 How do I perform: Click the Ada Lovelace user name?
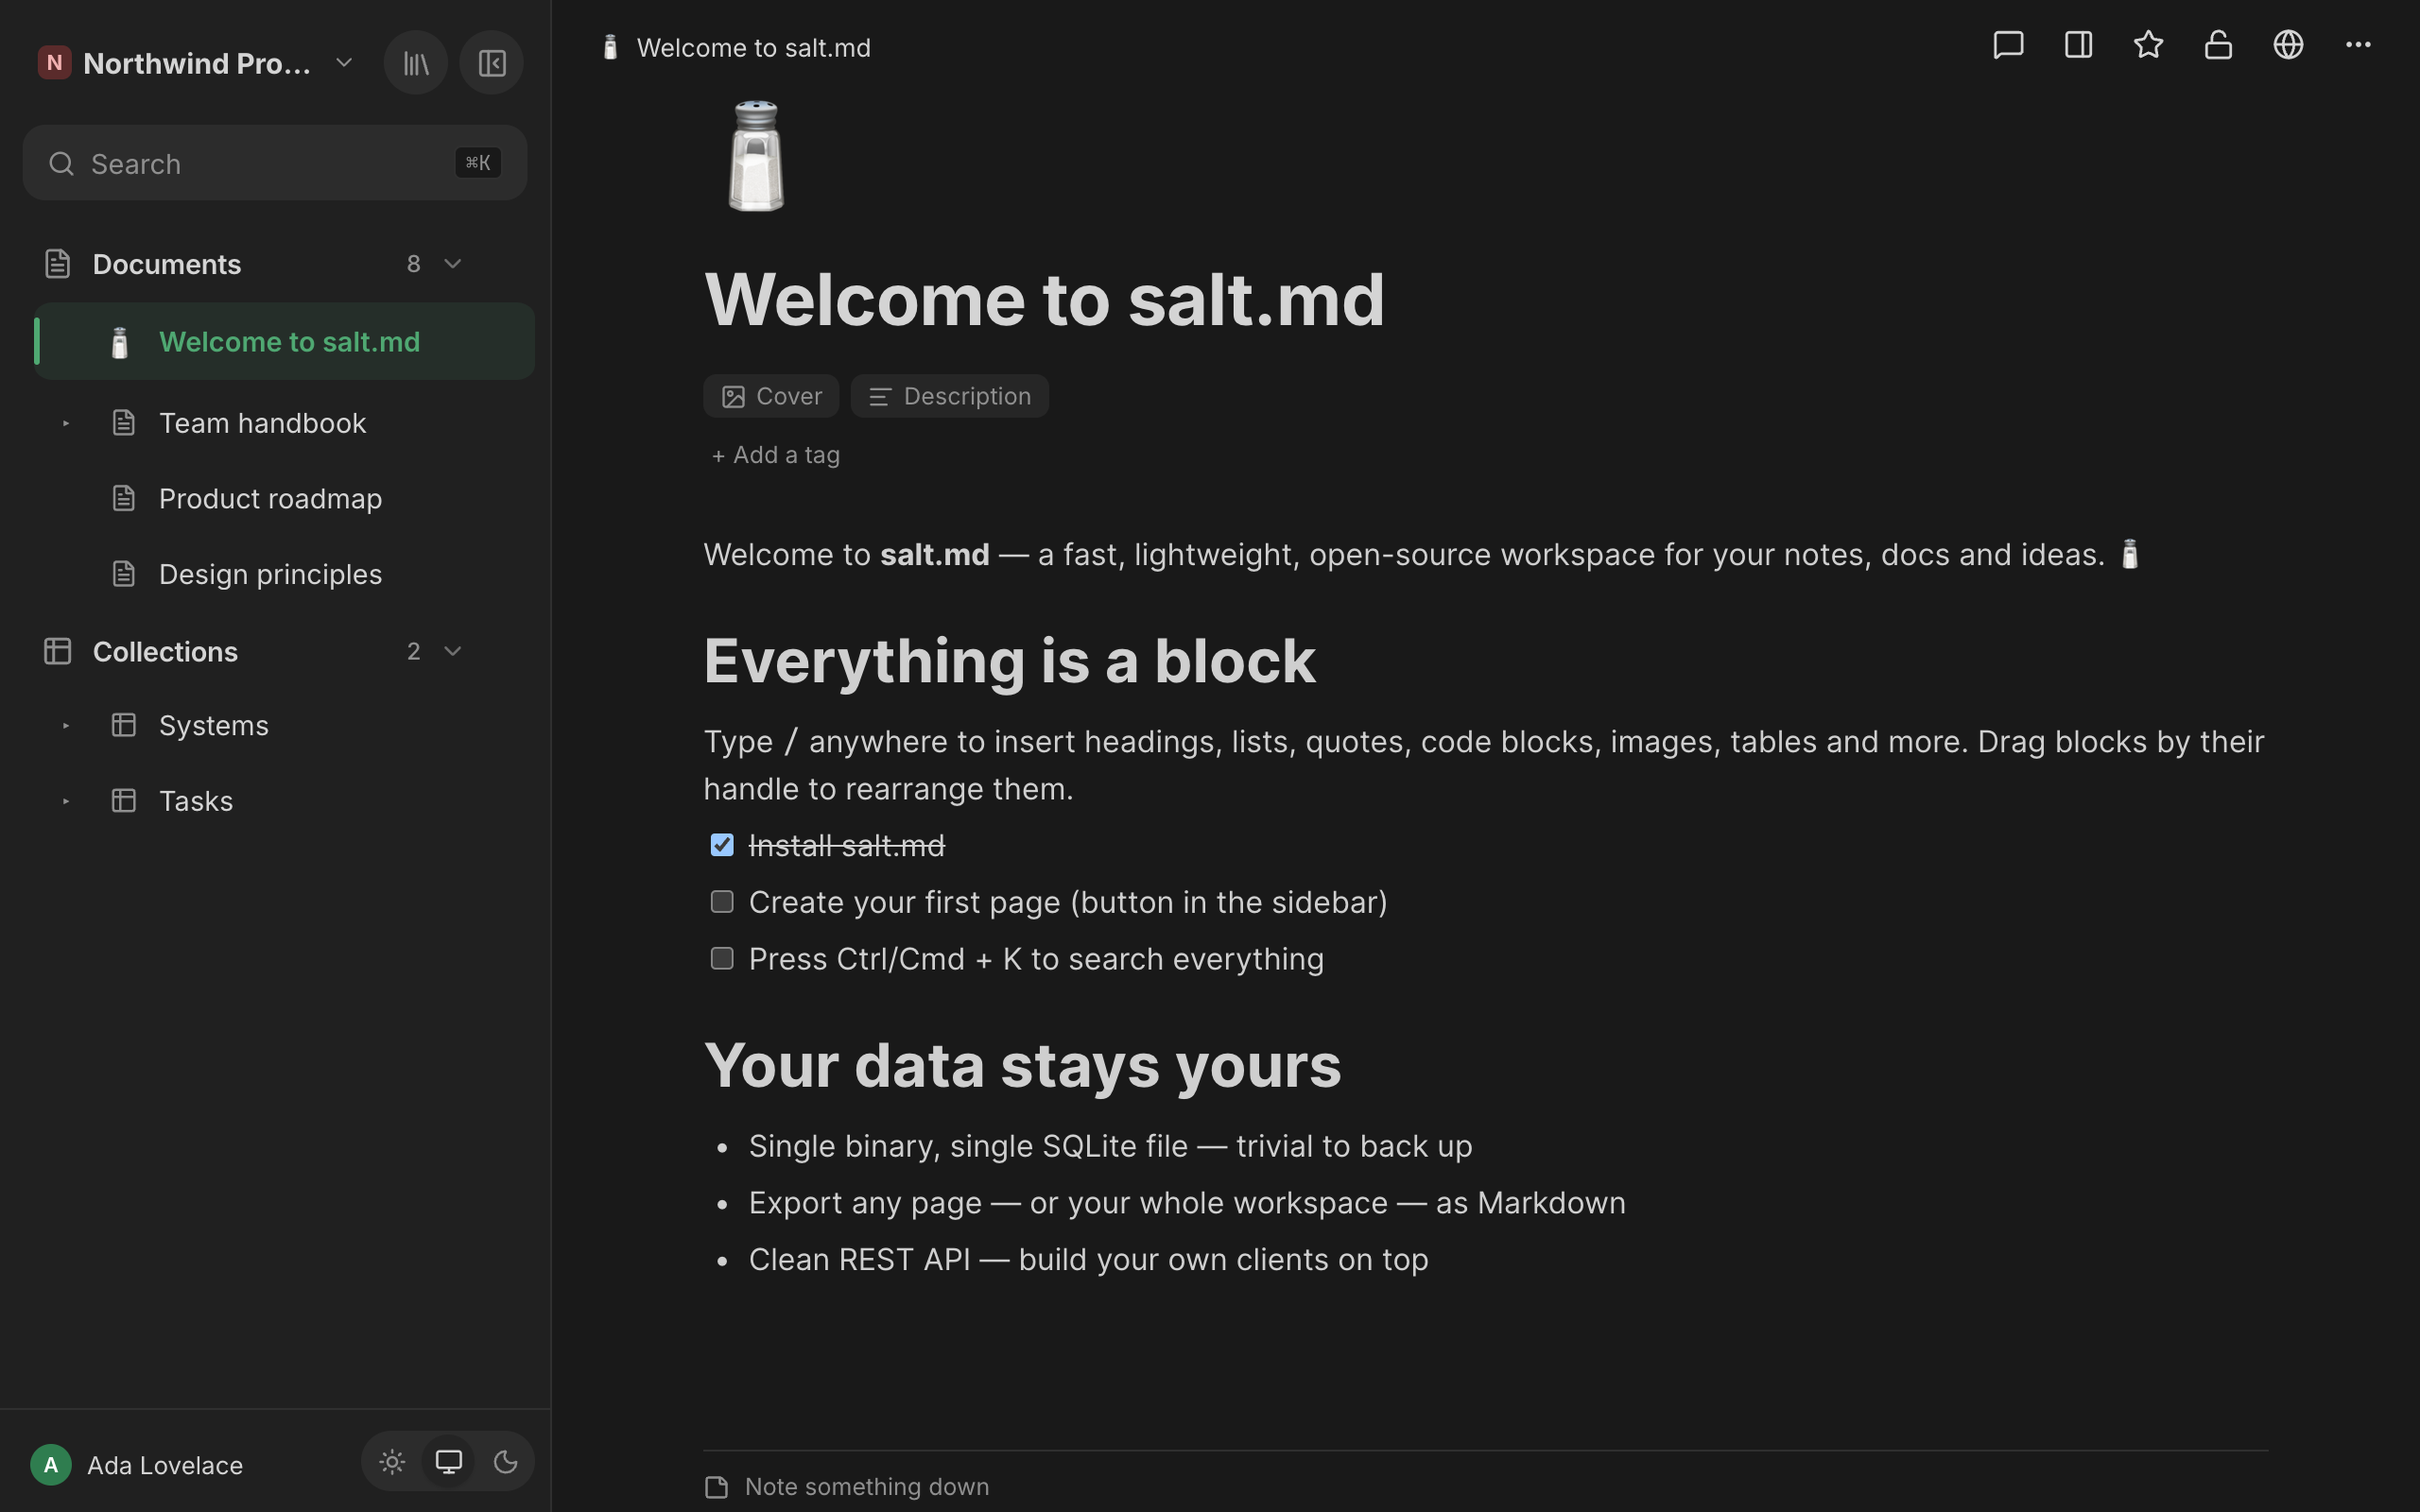(165, 1466)
